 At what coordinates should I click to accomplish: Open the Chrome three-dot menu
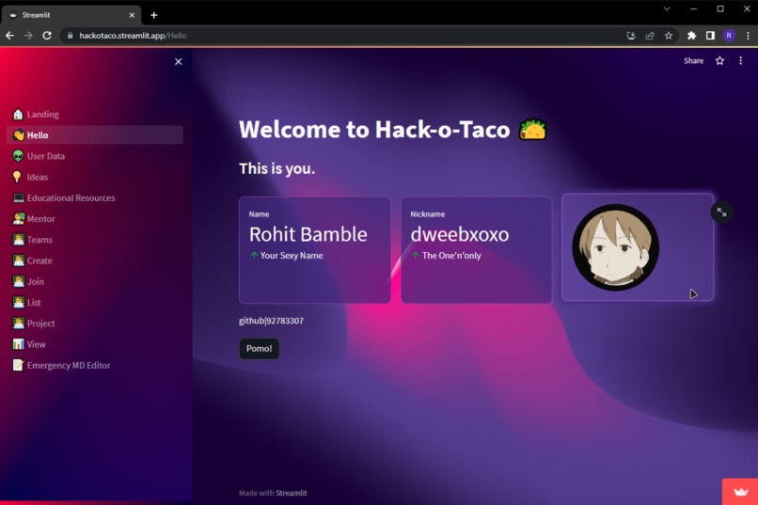pos(748,36)
